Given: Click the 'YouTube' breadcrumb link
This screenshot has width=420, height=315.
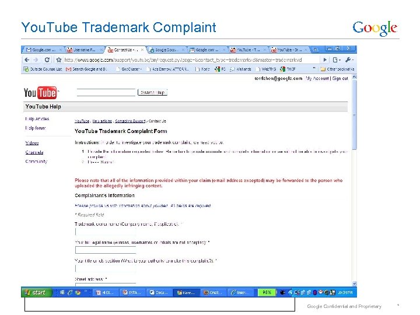Looking at the screenshot, I should [x=82, y=121].
